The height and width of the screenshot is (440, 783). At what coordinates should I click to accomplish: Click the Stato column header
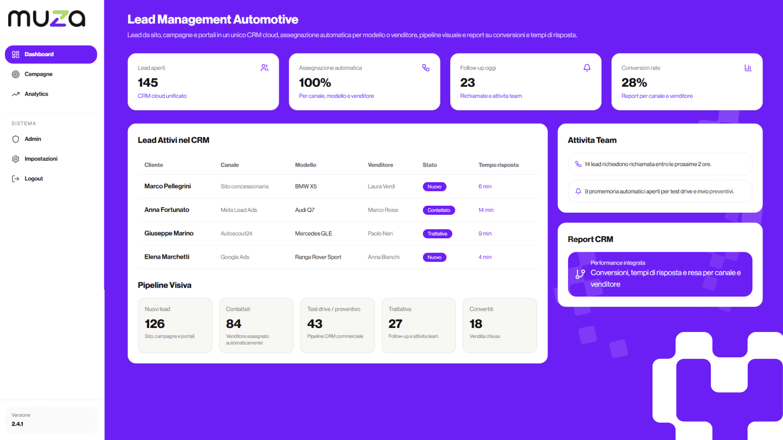pos(429,165)
